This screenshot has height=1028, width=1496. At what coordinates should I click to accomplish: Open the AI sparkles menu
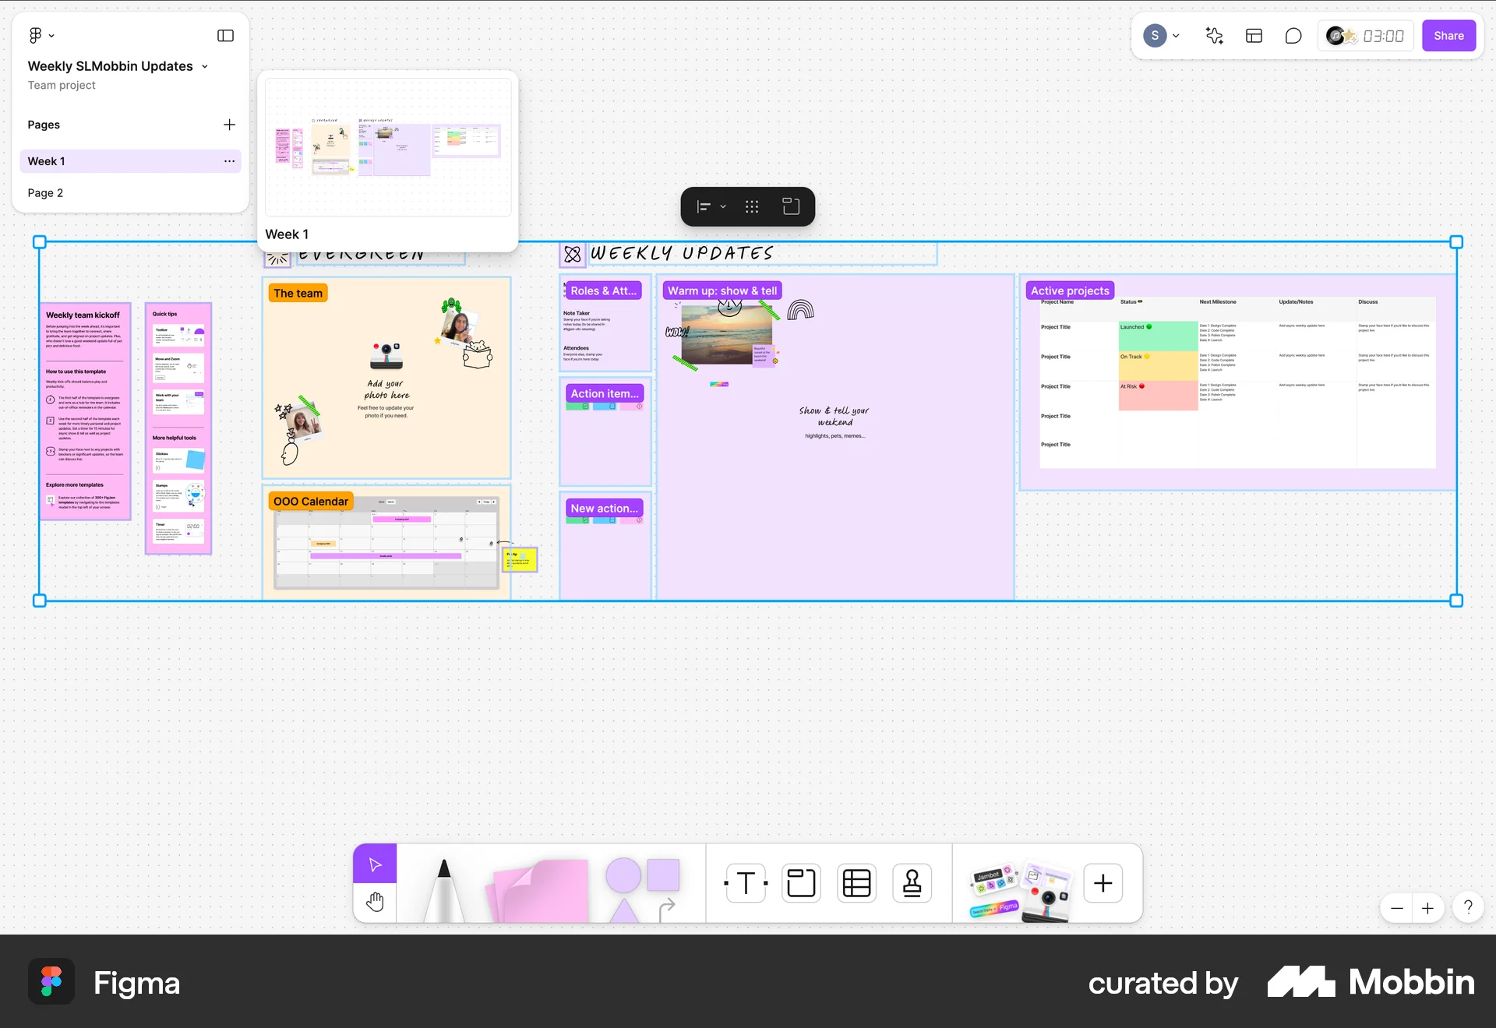[x=1213, y=35]
